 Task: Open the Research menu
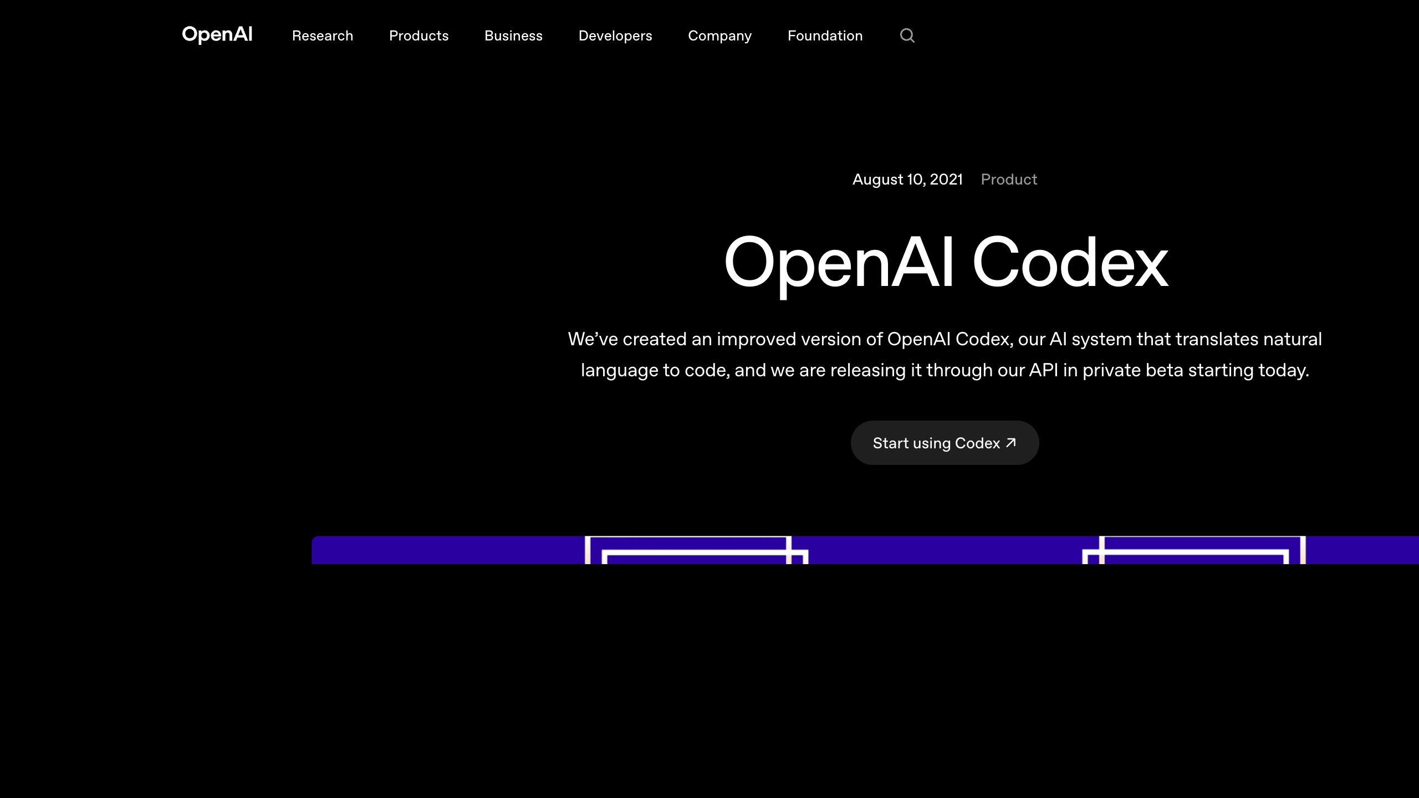(323, 35)
